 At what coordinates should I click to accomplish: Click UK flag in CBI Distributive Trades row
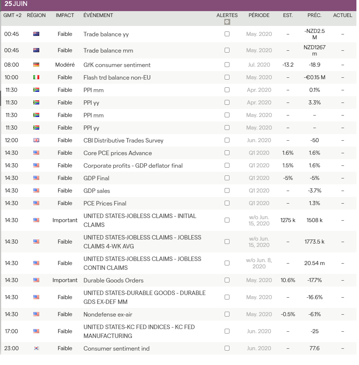[x=36, y=140]
